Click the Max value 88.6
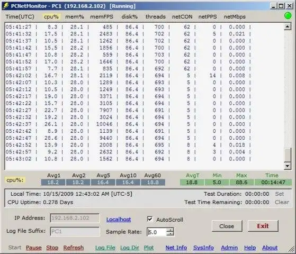 [x=241, y=182]
